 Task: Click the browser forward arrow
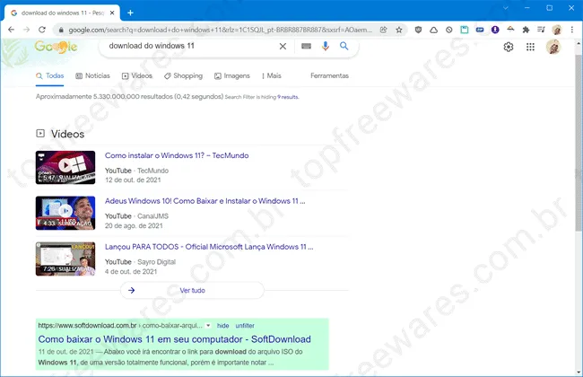coord(26,30)
